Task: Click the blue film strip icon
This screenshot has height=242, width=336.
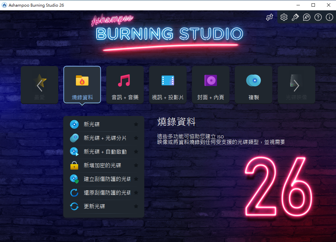Action: pos(168,80)
